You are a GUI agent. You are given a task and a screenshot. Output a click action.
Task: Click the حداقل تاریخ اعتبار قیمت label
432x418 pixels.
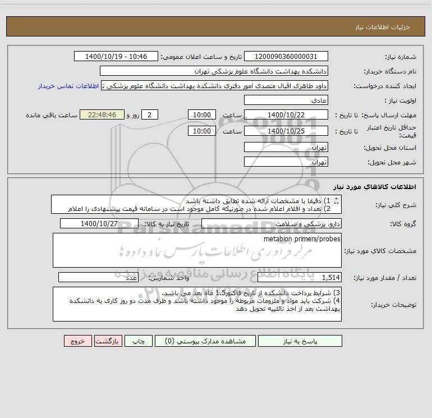click(x=392, y=131)
